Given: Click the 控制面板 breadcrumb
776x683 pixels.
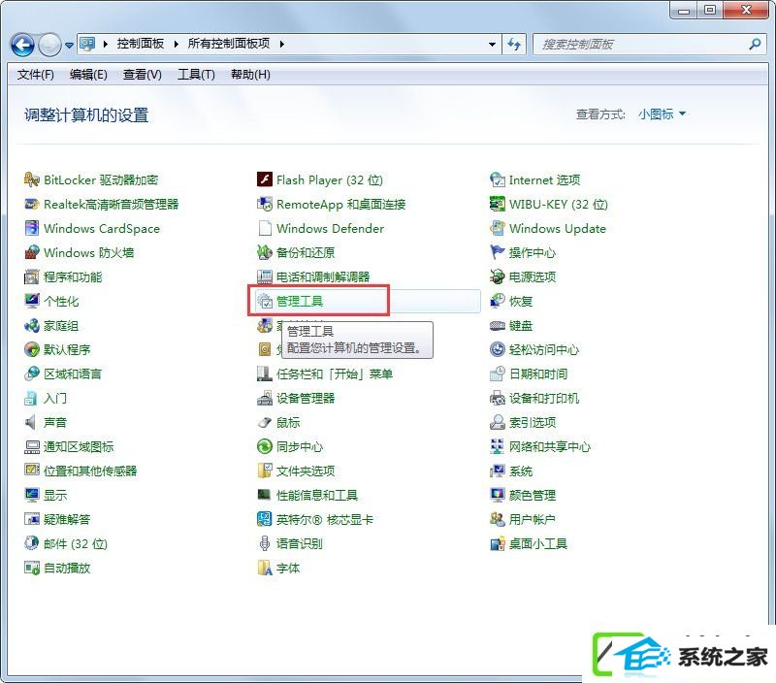Looking at the screenshot, I should (140, 44).
